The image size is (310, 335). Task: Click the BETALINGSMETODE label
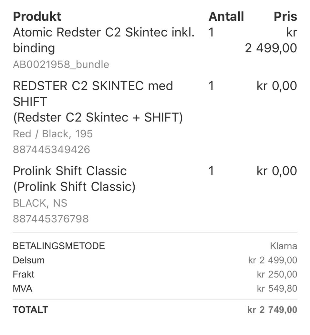(x=59, y=246)
